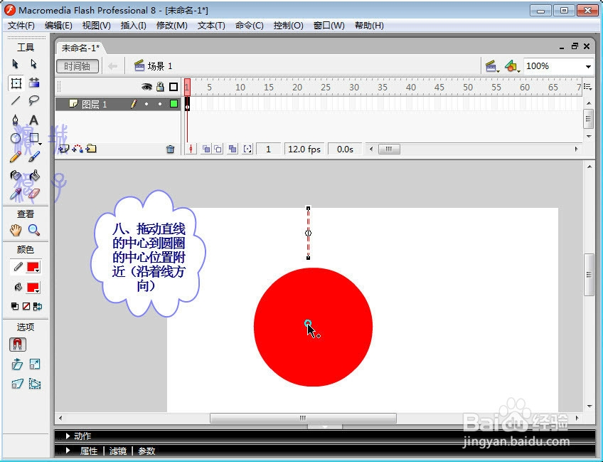Image resolution: width=603 pixels, height=462 pixels.
Task: Add a motion guide layer
Action: [78, 149]
